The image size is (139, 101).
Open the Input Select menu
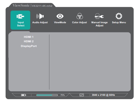click(20, 20)
